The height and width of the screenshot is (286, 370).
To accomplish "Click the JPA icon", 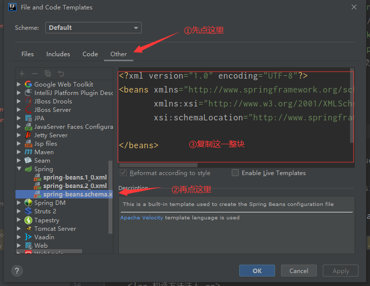I will pyautogui.click(x=28, y=118).
